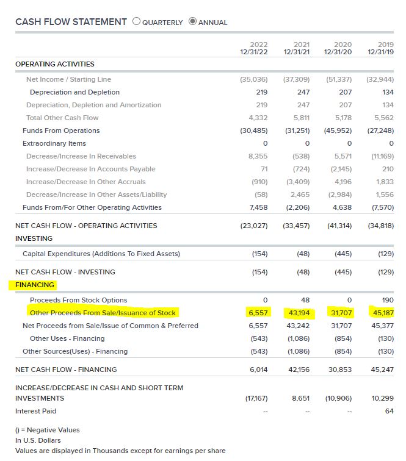Click Net Cash Flow - Financing row
The width and height of the screenshot is (406, 461).
pyautogui.click(x=205, y=370)
